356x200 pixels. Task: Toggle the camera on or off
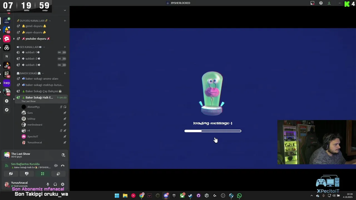[x=11, y=174]
